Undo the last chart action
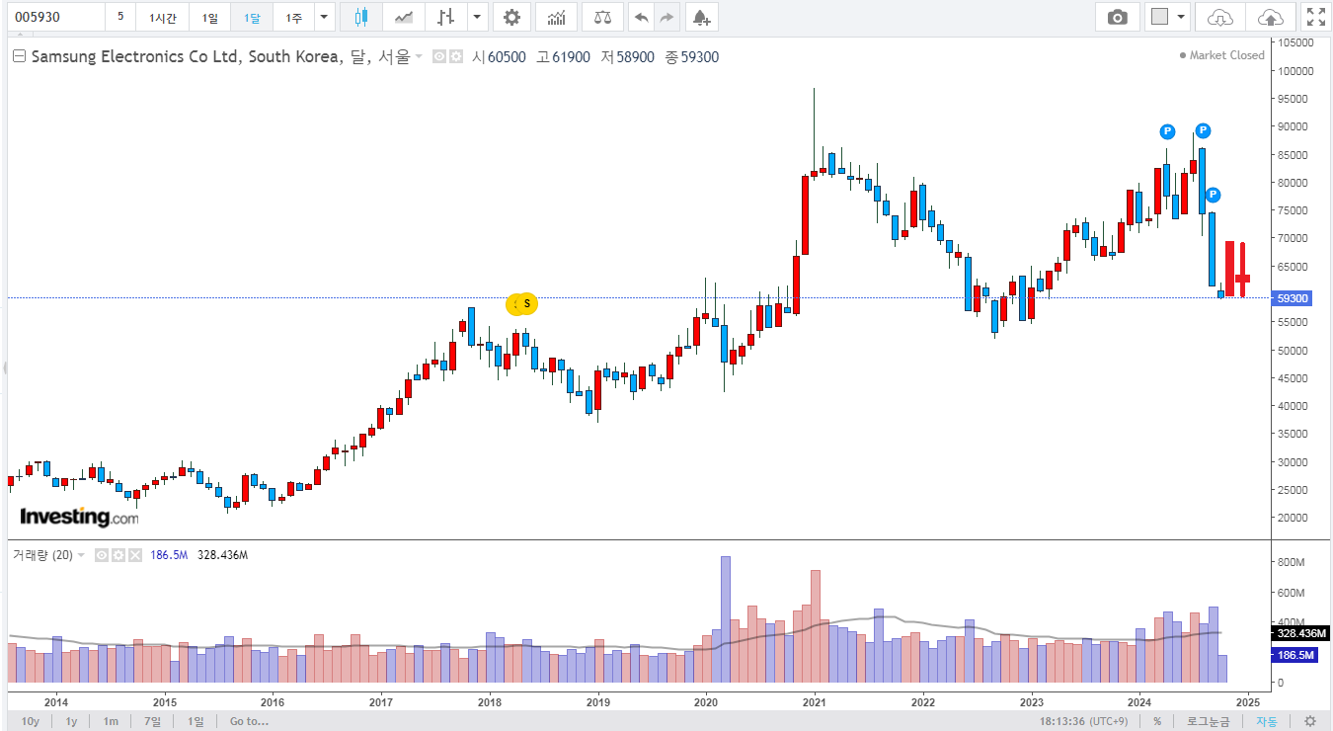The width and height of the screenshot is (1333, 731). click(642, 17)
